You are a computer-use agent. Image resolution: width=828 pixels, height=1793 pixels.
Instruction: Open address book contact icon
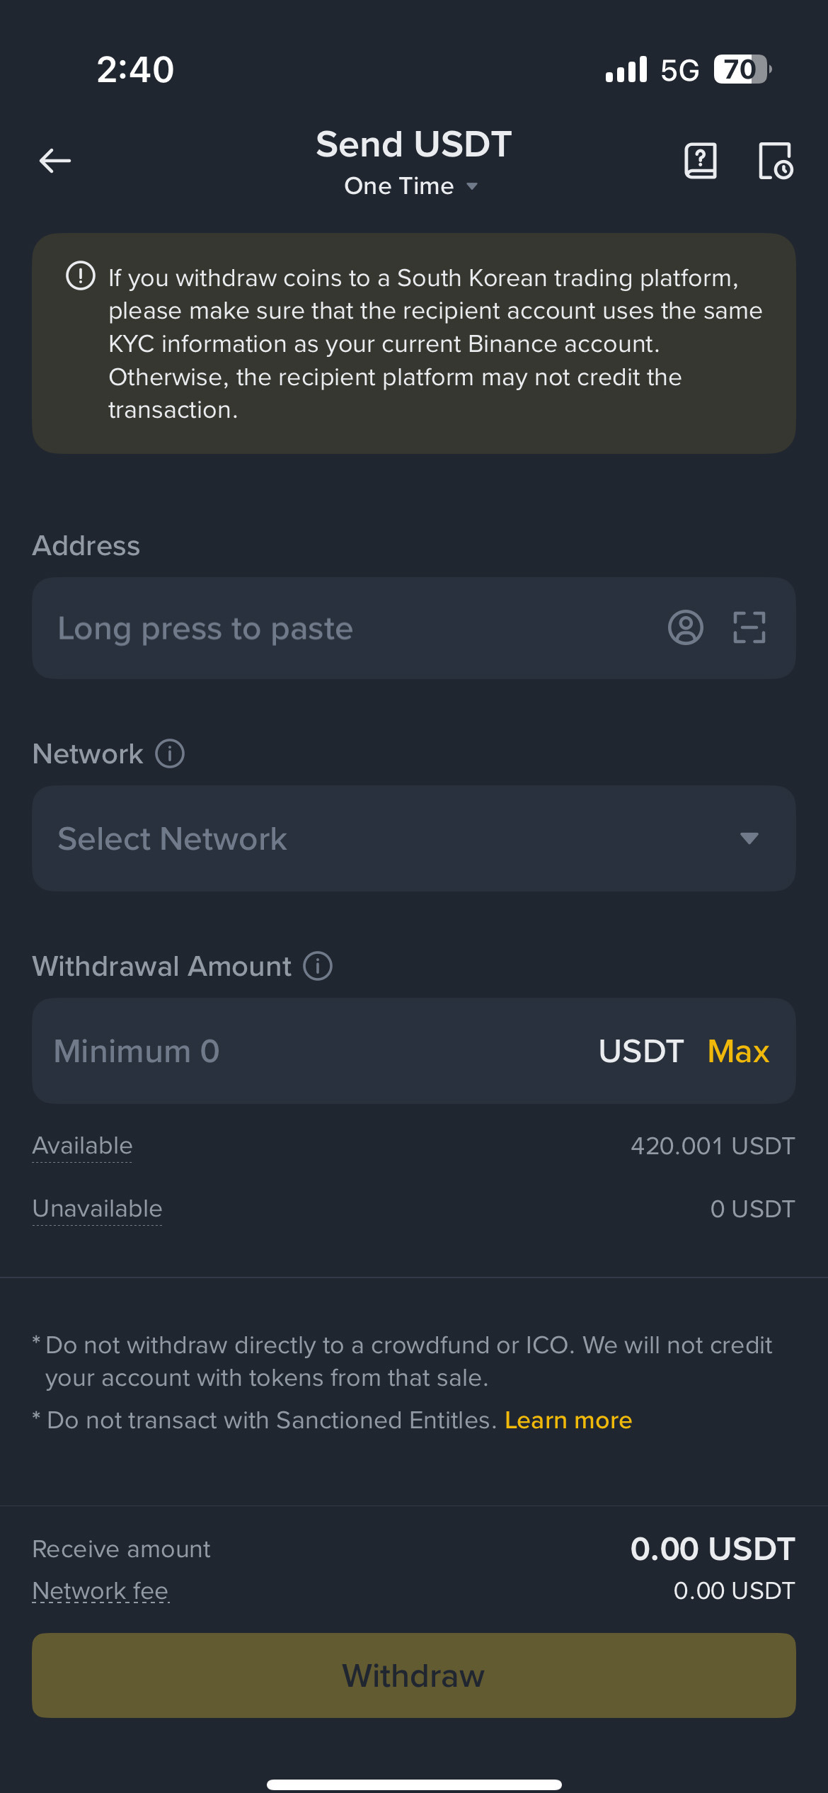(685, 628)
